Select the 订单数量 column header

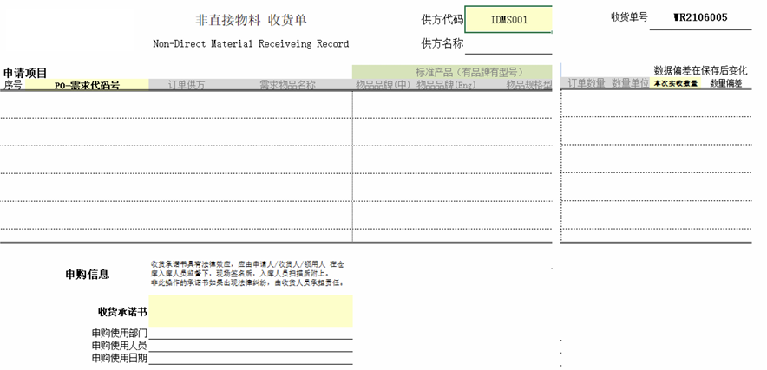(586, 84)
